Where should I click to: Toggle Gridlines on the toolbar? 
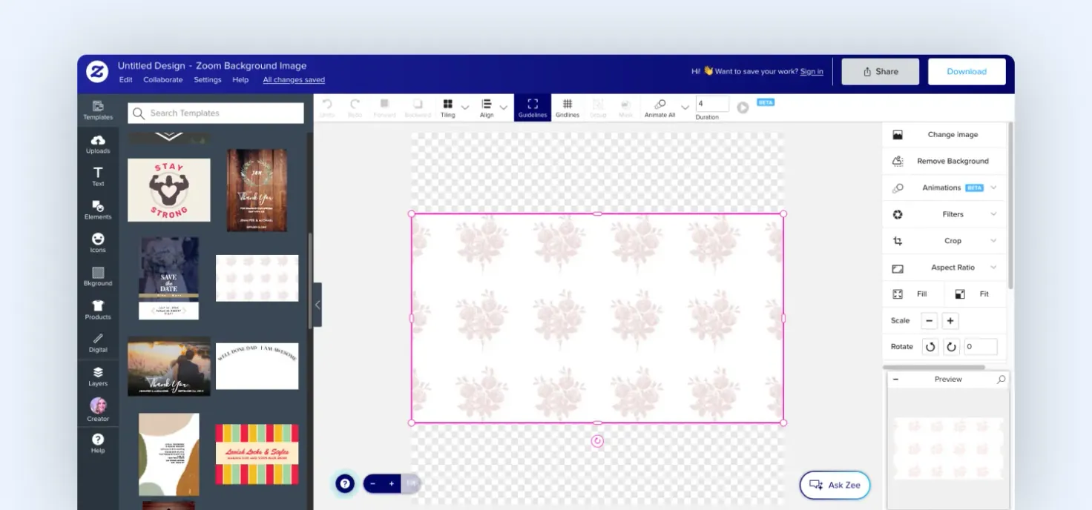coord(568,107)
